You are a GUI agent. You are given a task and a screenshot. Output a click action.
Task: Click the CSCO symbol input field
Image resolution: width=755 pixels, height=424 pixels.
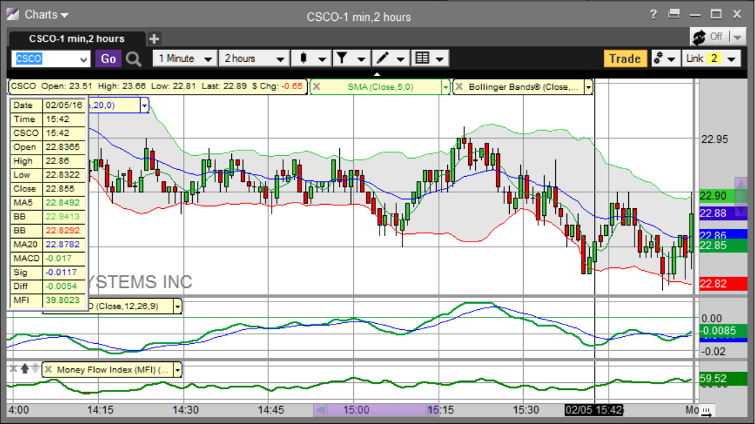click(45, 58)
